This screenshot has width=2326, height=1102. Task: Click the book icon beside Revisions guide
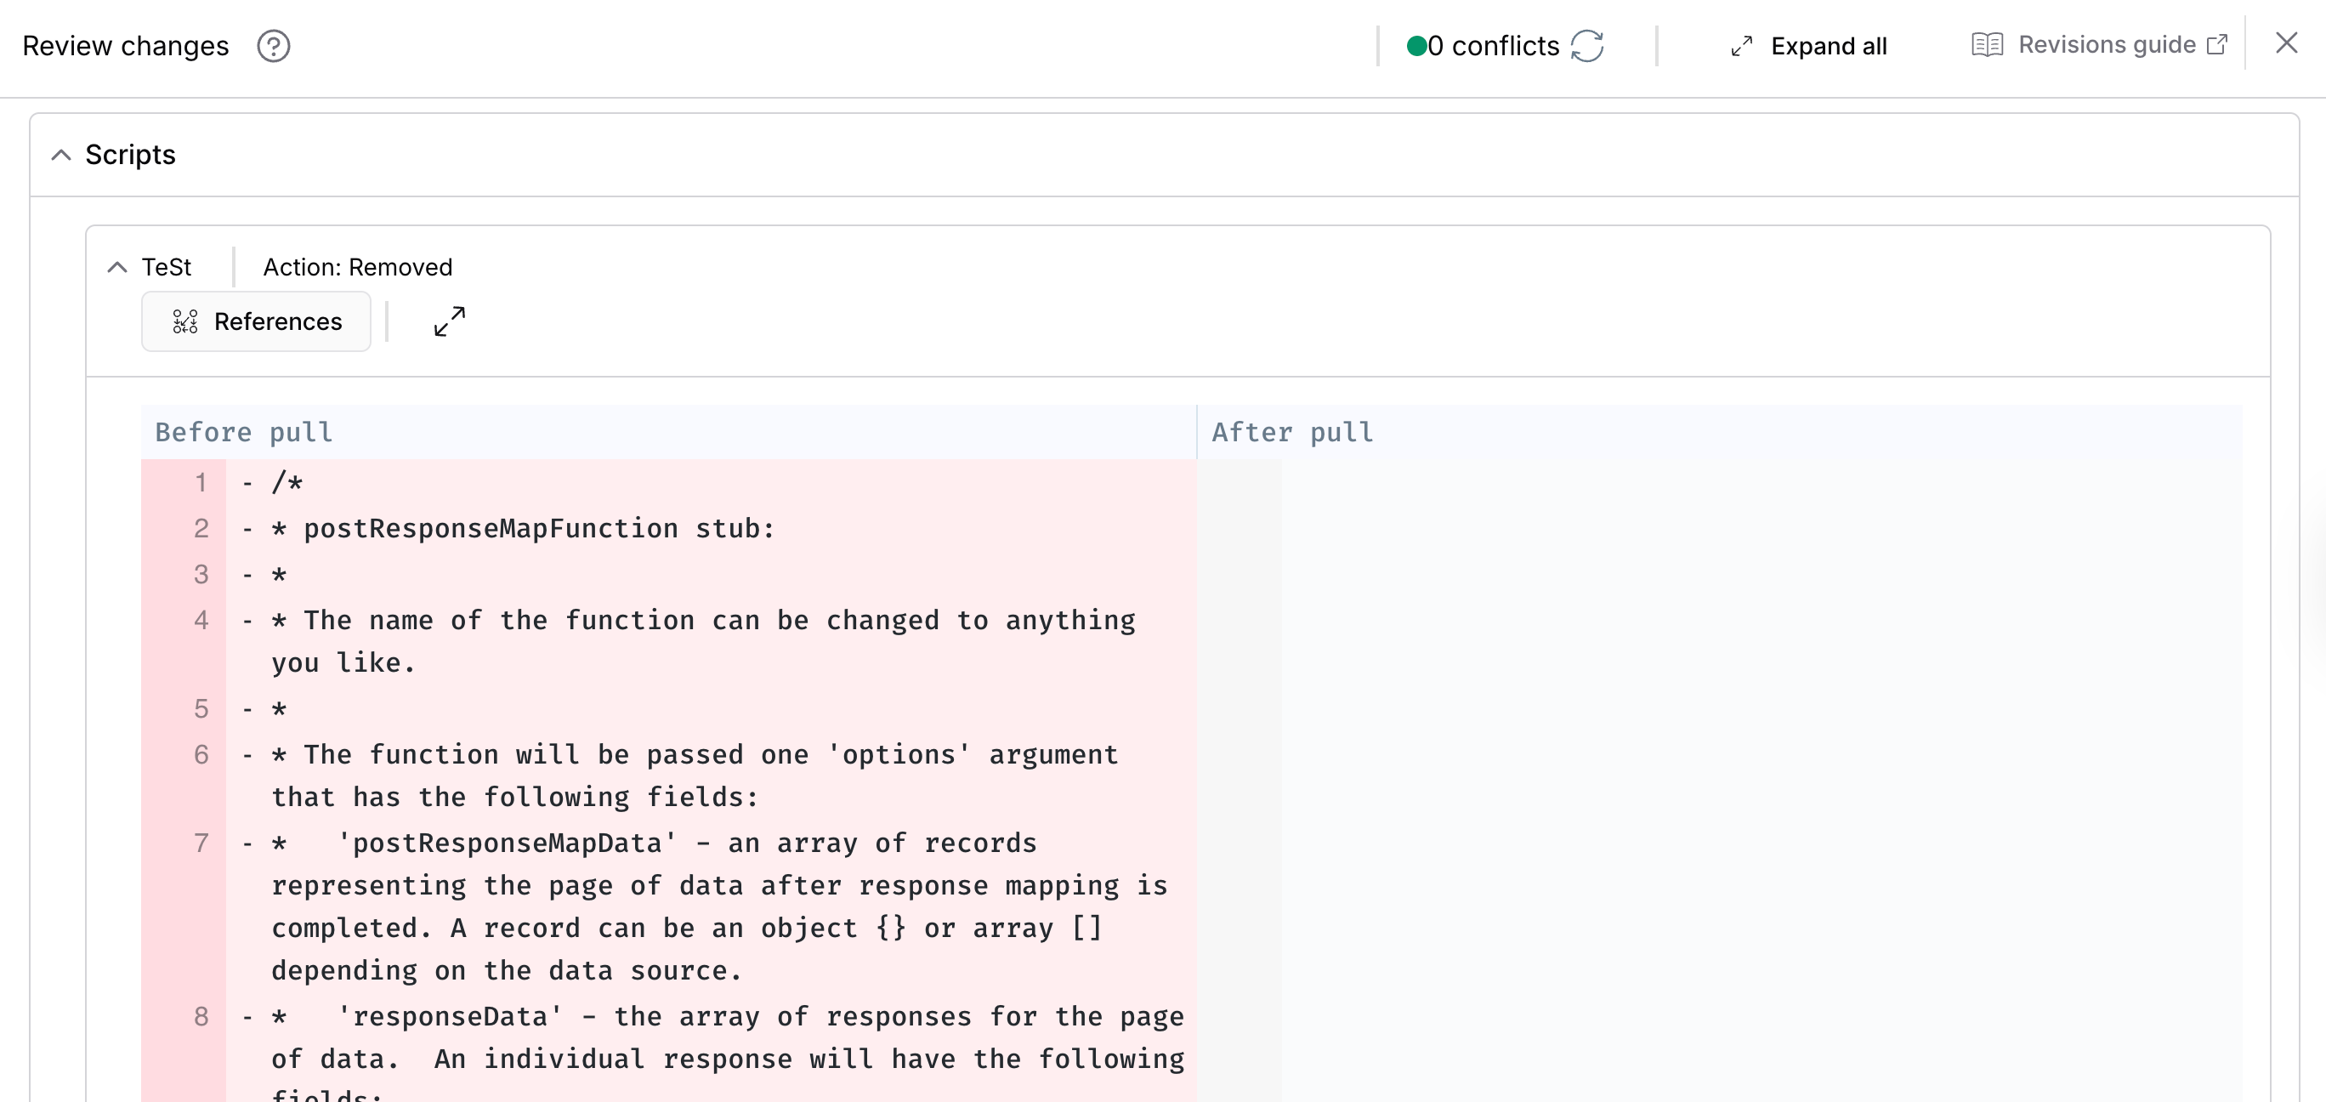(x=1988, y=44)
